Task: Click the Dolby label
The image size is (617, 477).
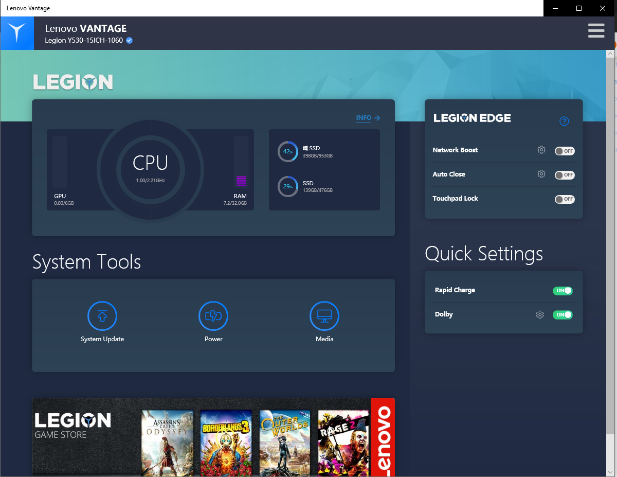Action: pyautogui.click(x=444, y=314)
